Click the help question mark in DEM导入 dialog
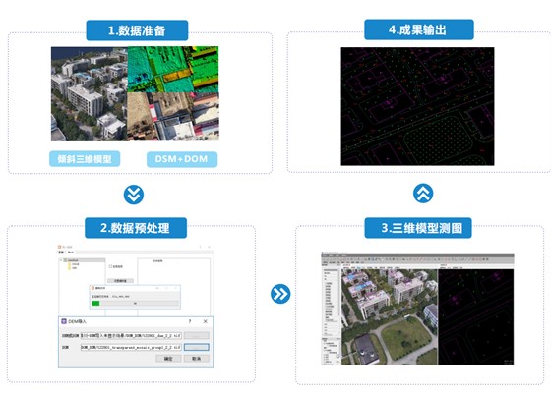This screenshot has height=393, width=551. [190, 321]
